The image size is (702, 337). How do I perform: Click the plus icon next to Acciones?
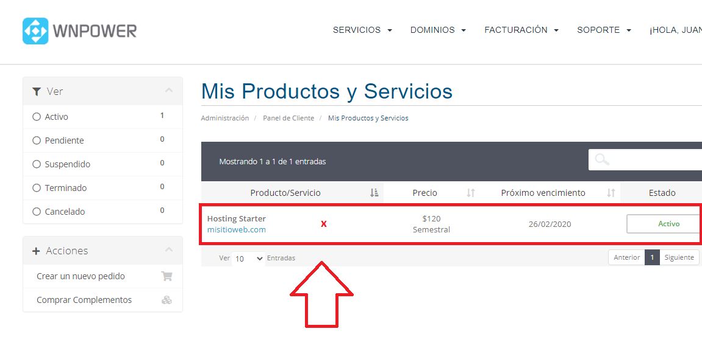pyautogui.click(x=36, y=251)
